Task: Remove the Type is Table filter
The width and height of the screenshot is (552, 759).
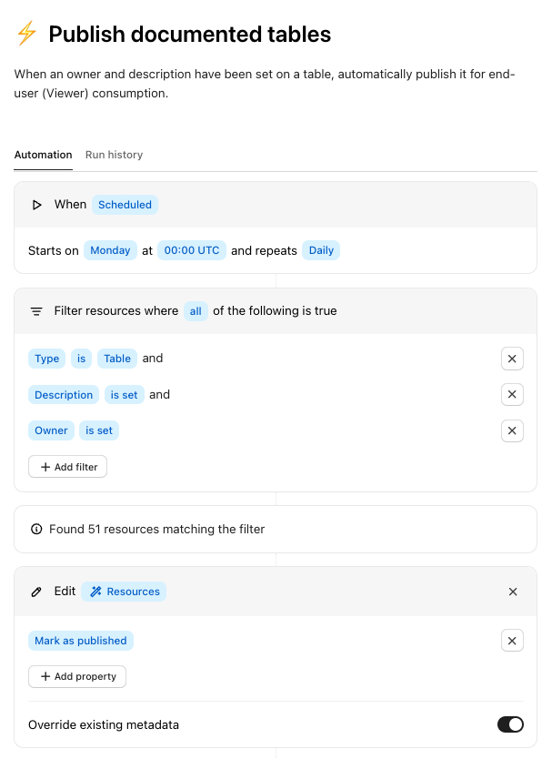Action: [512, 359]
